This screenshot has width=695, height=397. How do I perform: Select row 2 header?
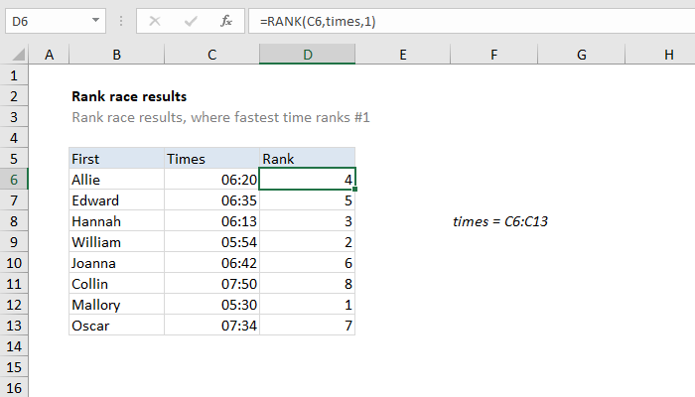tap(14, 96)
